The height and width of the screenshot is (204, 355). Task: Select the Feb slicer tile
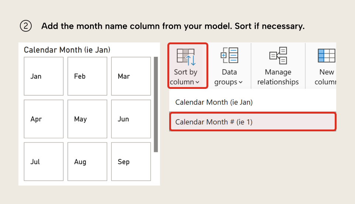[87, 76]
